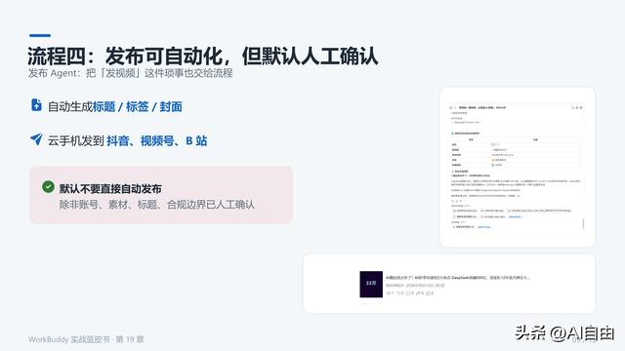Click the video title mentioning DeepSeek
This screenshot has height=351, width=625.
(458, 277)
